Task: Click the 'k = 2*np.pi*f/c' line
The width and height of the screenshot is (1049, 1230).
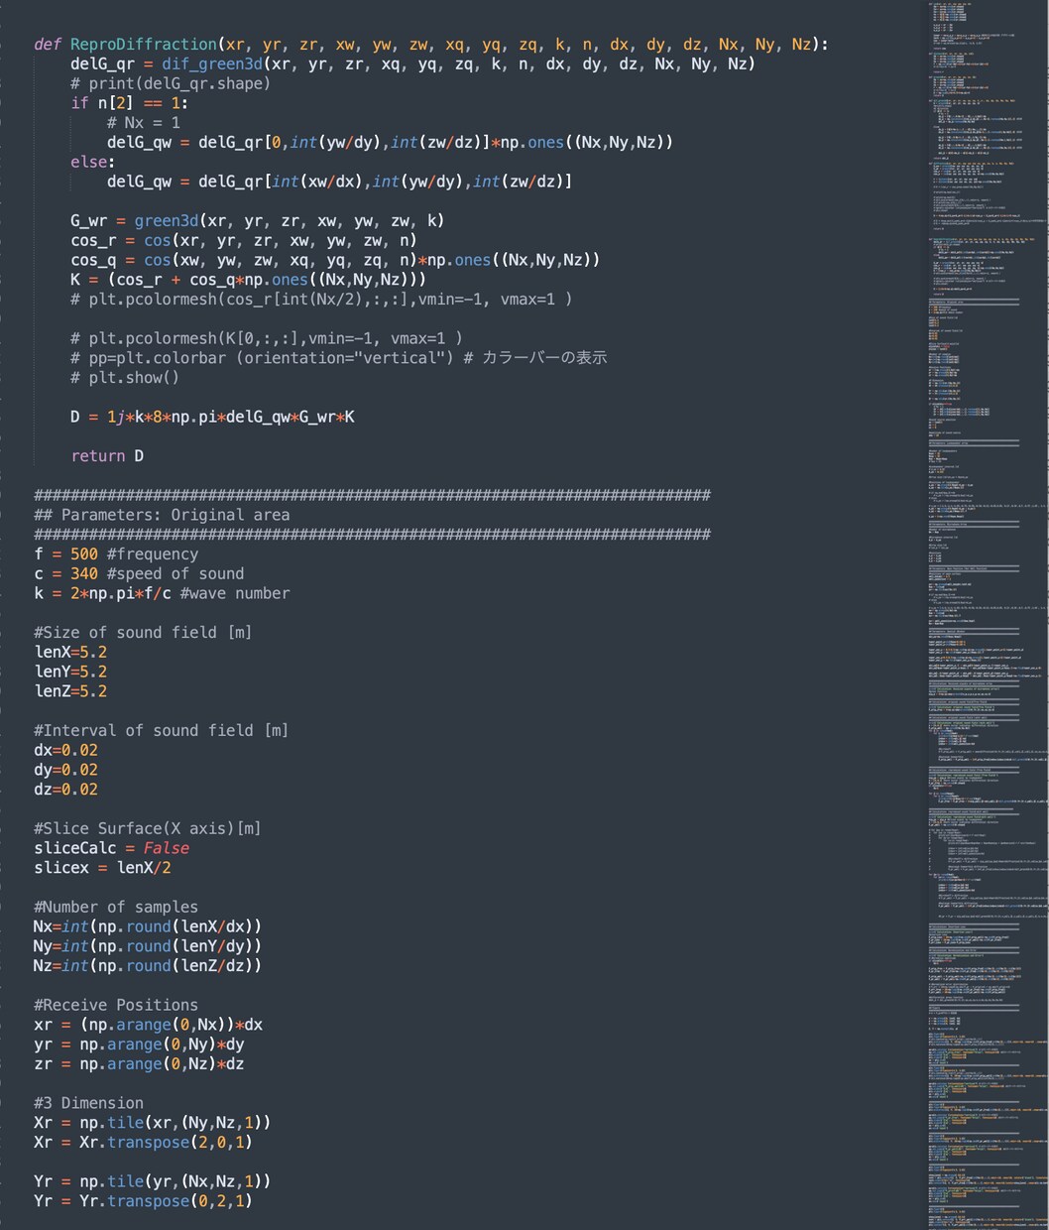Action: [x=162, y=593]
